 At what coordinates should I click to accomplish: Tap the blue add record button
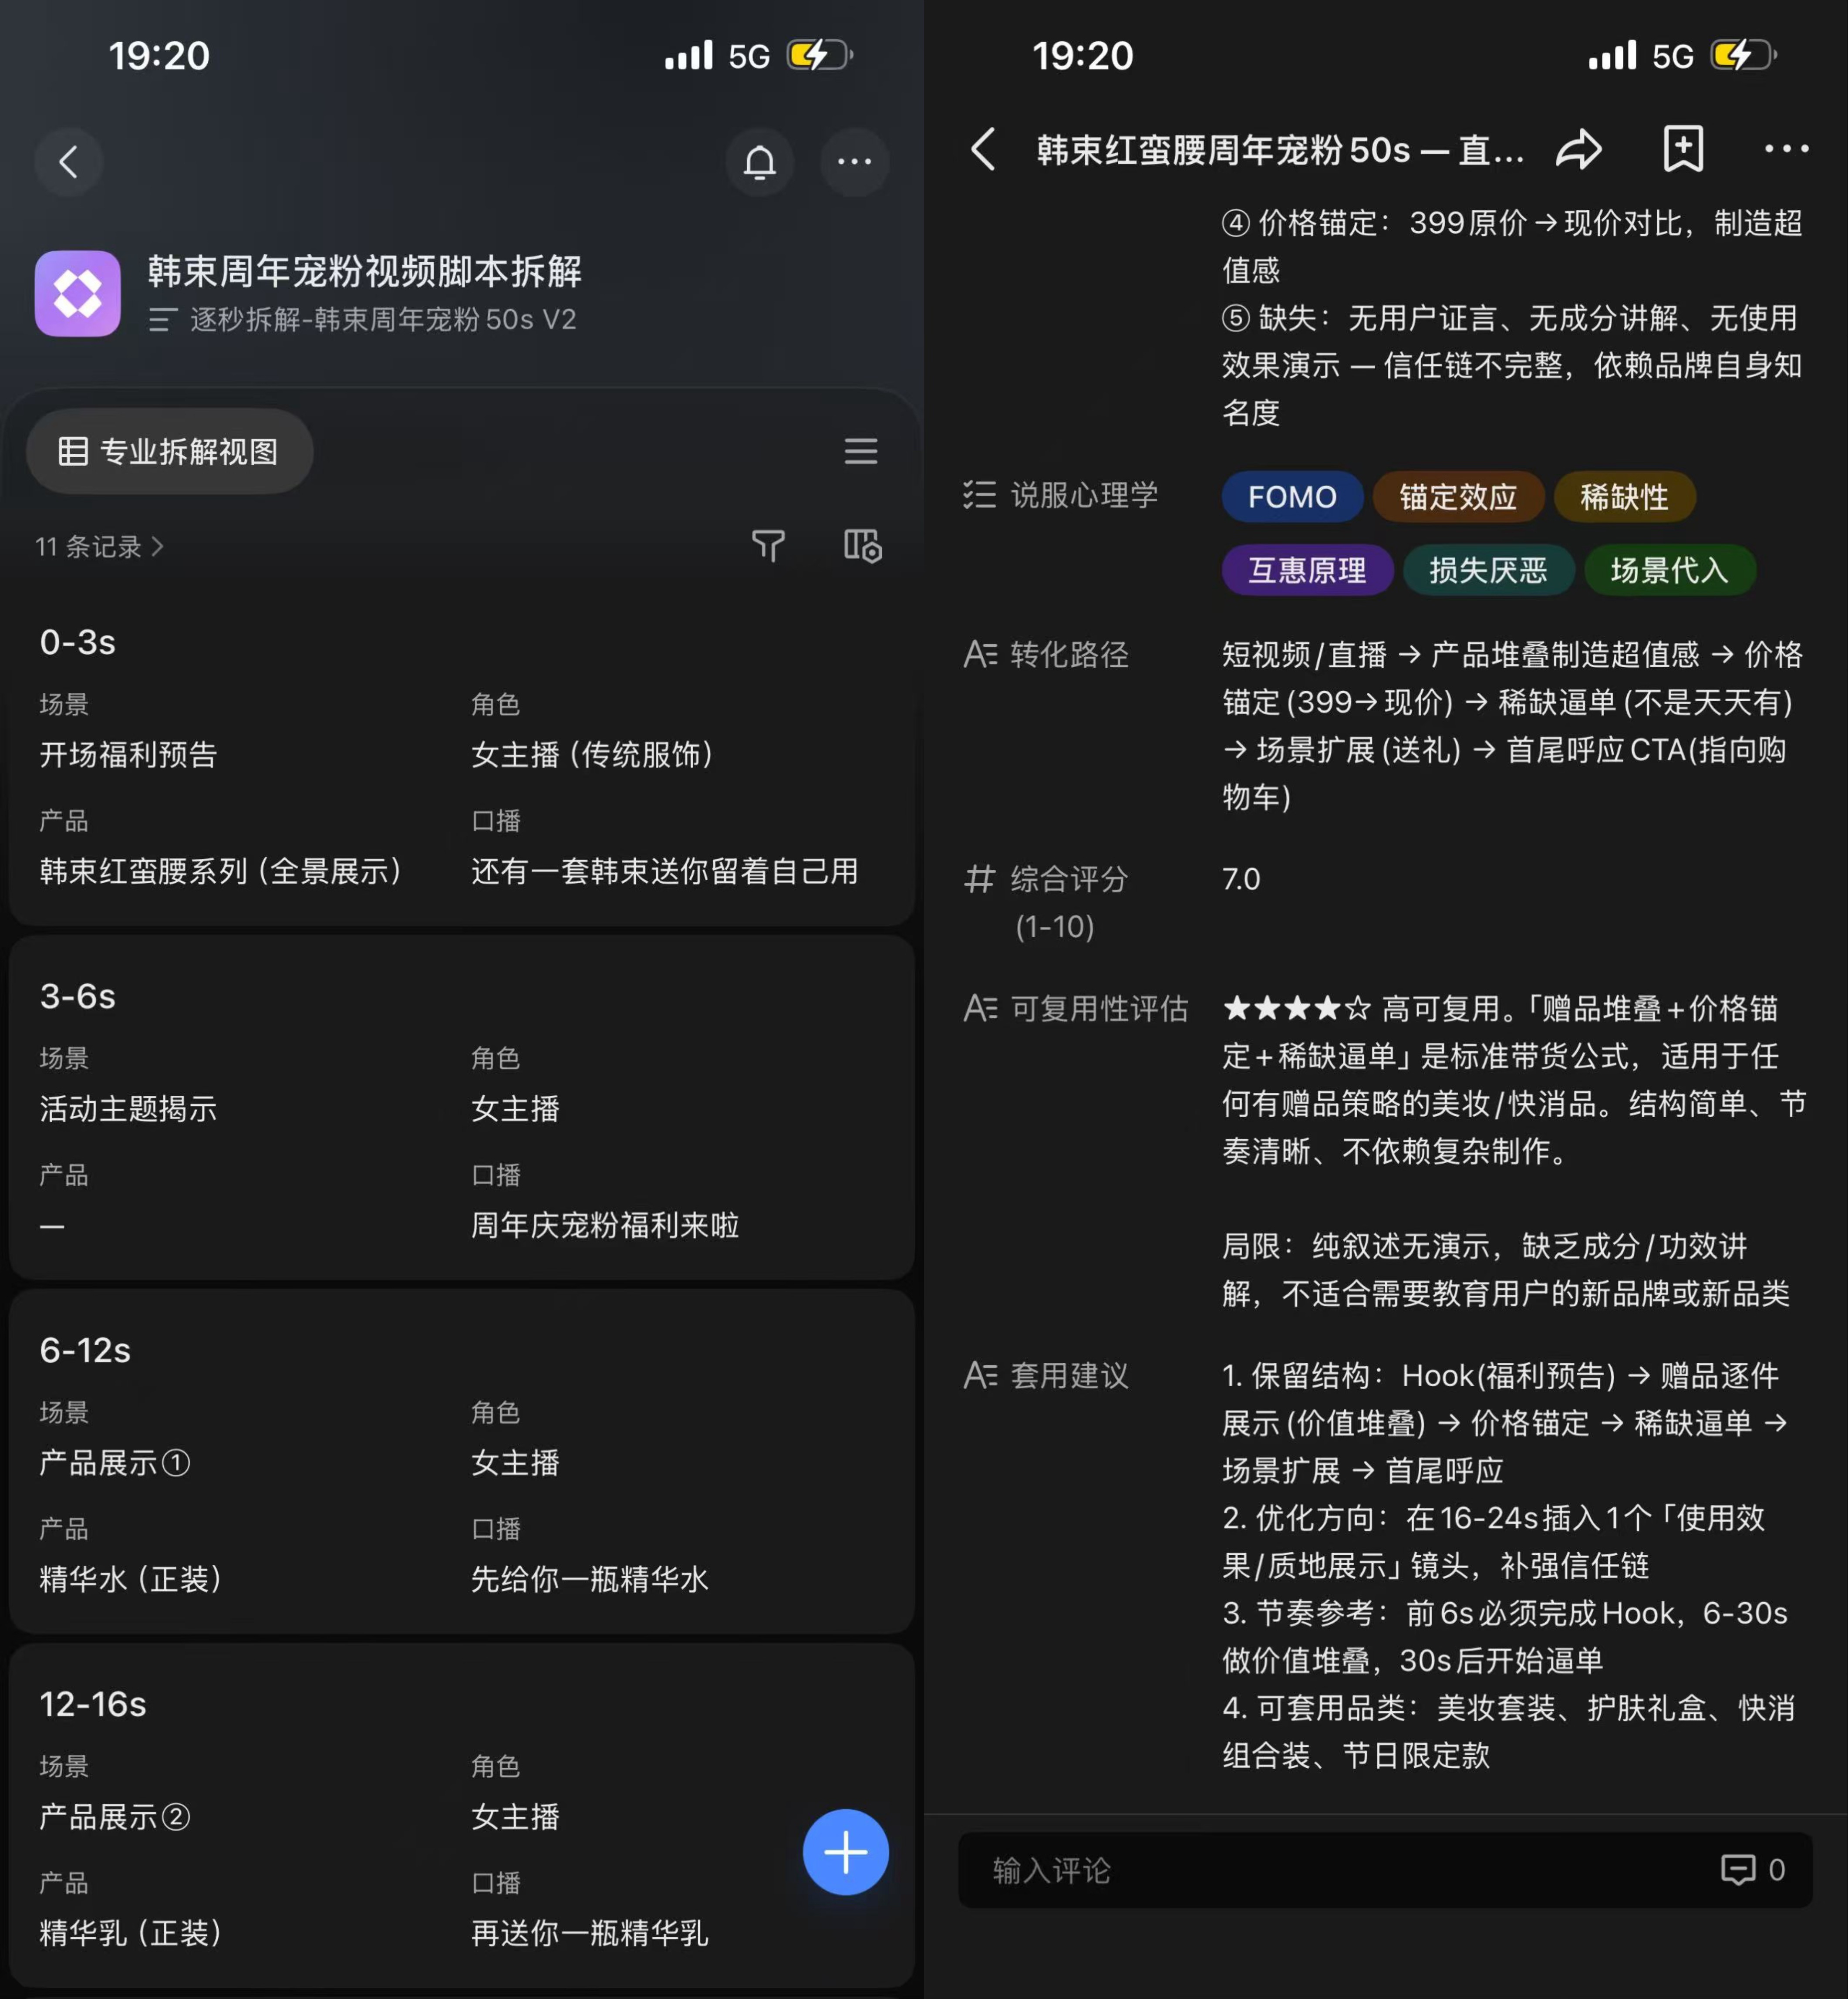[845, 1852]
